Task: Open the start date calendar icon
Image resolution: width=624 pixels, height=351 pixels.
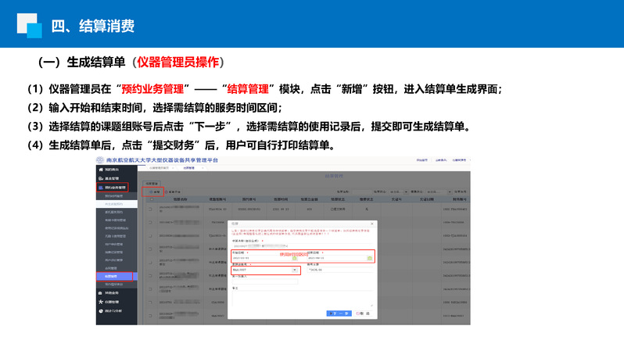Action: click(294, 257)
